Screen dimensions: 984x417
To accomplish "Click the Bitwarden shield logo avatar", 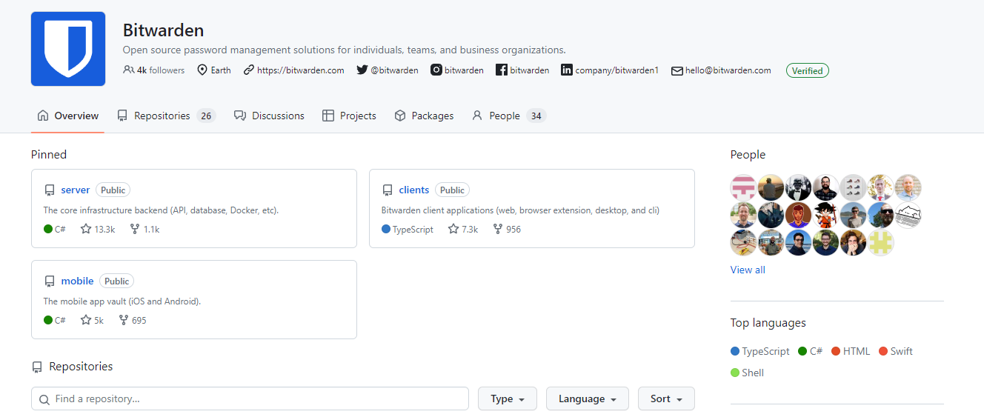I will (68, 49).
